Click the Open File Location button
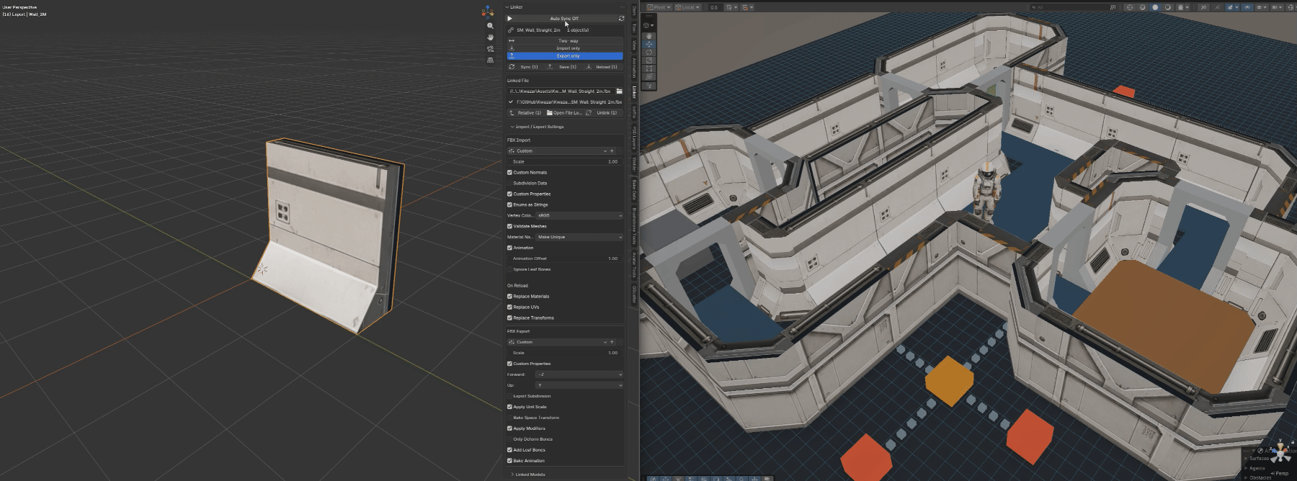 point(564,113)
